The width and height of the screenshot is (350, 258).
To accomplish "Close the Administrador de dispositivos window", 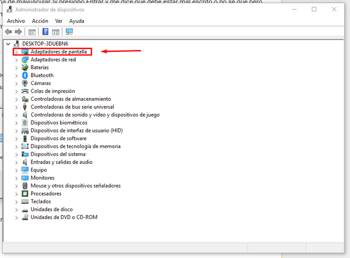I will click(x=334, y=9).
